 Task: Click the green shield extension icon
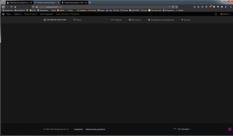218,7
